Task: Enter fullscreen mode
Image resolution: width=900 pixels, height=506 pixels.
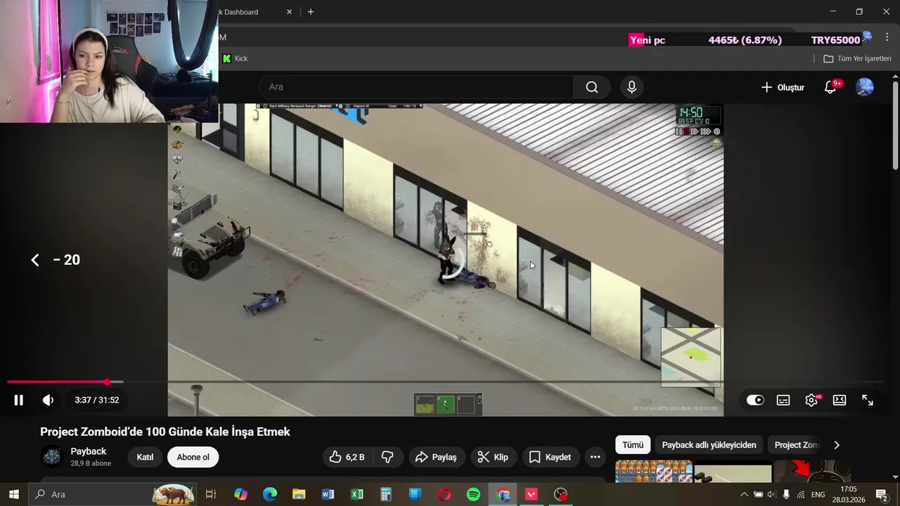Action: pos(868,400)
